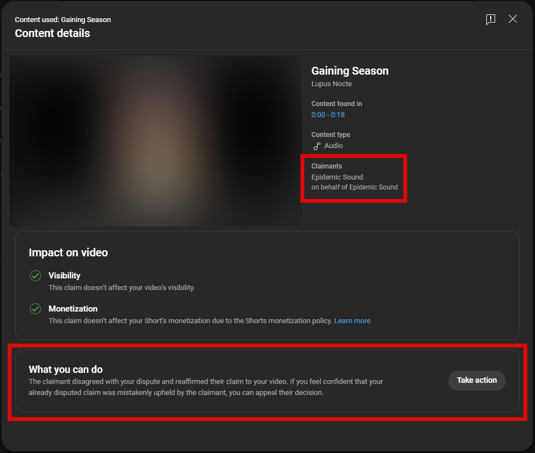Select the Lupus Nocte artist name
The width and height of the screenshot is (535, 453).
coord(331,84)
